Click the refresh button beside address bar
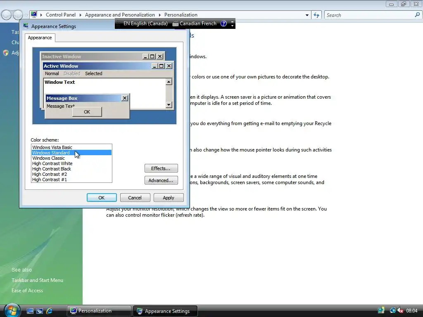The image size is (423, 317). [316, 15]
